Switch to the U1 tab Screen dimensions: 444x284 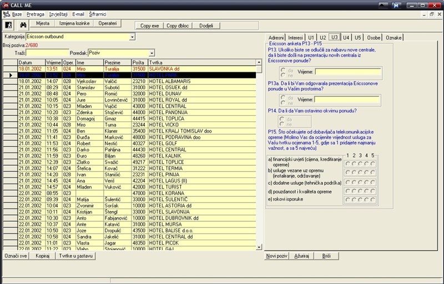(311, 38)
